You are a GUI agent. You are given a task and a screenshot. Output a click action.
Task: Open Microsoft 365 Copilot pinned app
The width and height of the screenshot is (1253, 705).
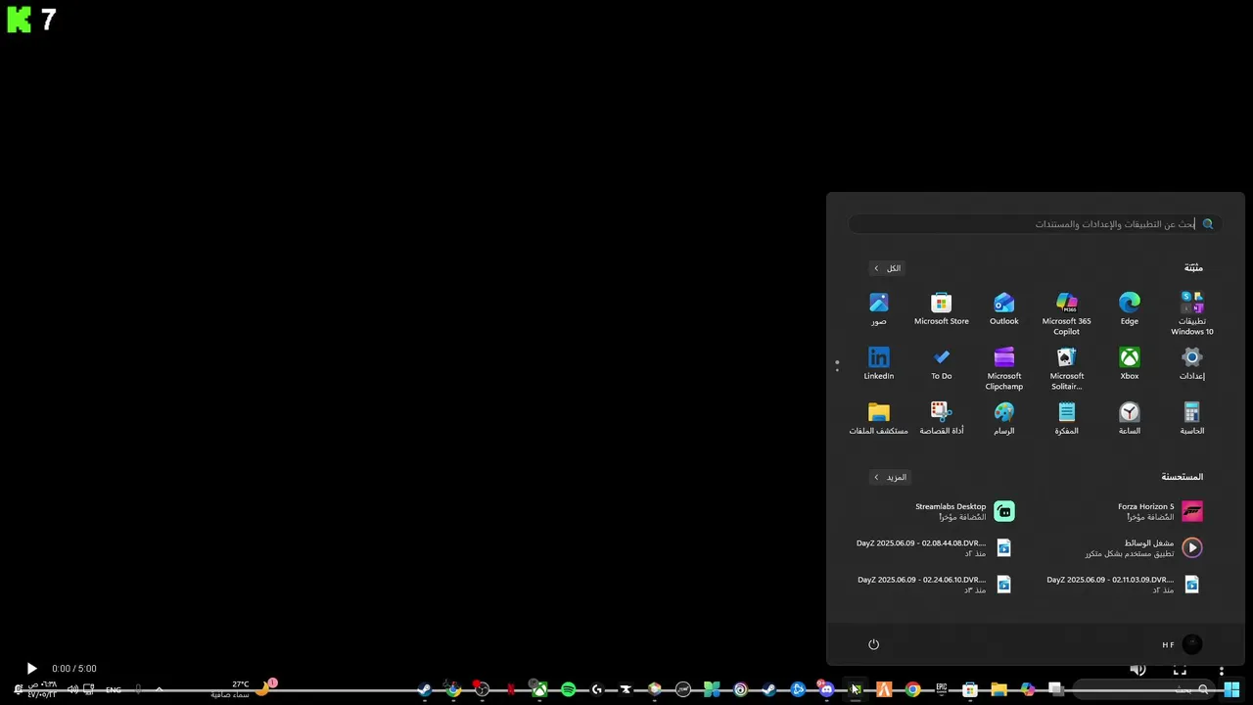[1066, 313]
